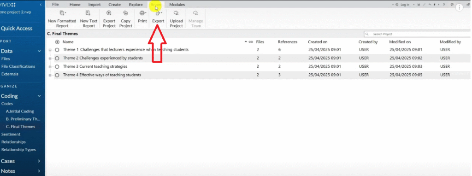This screenshot has width=472, height=176.
Task: Click the Copy Project icon
Action: point(126,13)
